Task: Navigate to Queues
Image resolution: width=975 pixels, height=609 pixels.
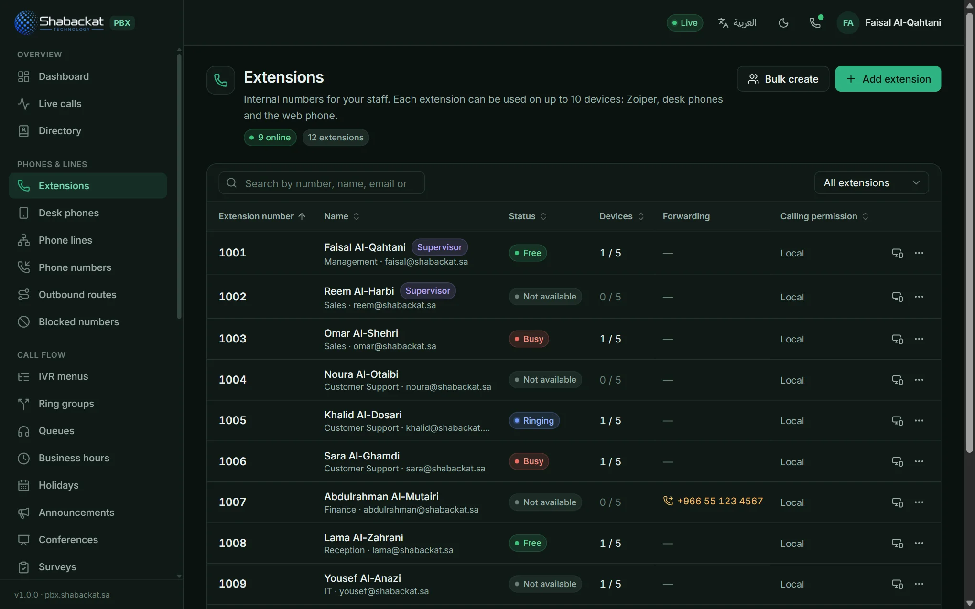Action: (87, 431)
